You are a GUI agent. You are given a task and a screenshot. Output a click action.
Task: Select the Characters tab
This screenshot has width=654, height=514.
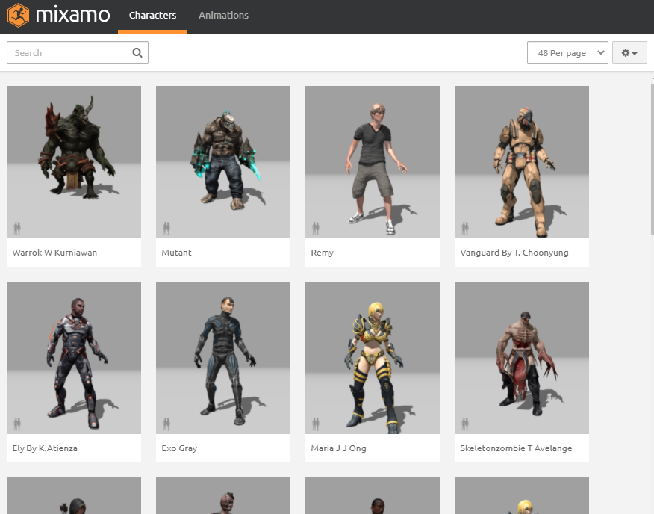click(152, 15)
